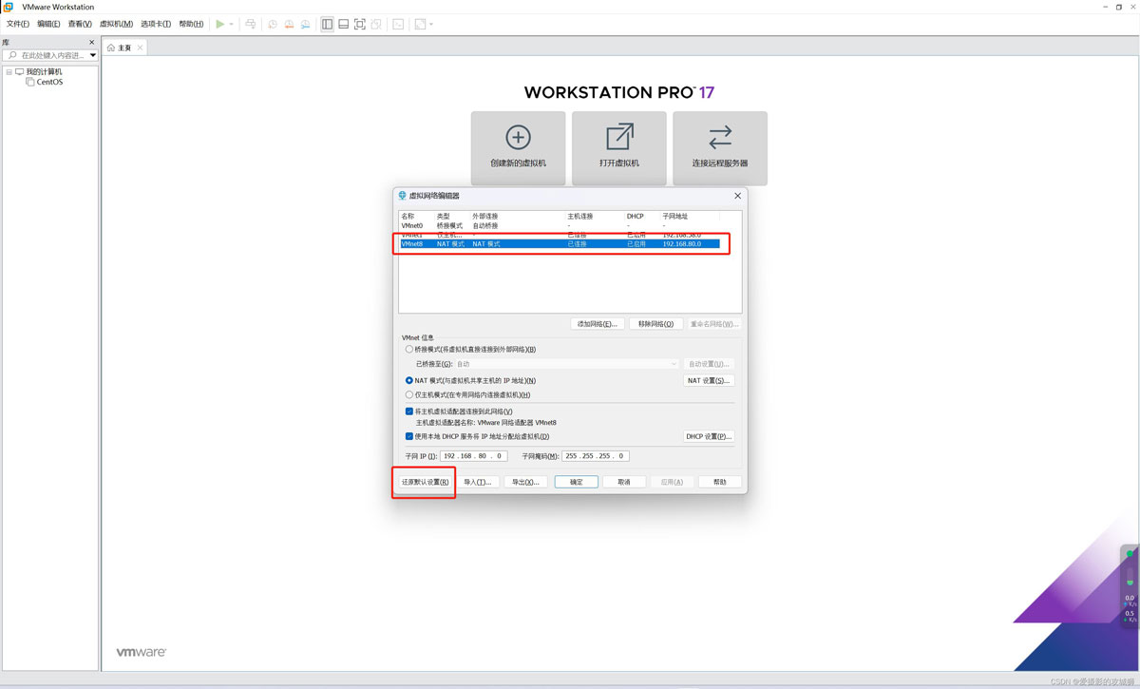Click the show library sidebar icon

point(327,24)
